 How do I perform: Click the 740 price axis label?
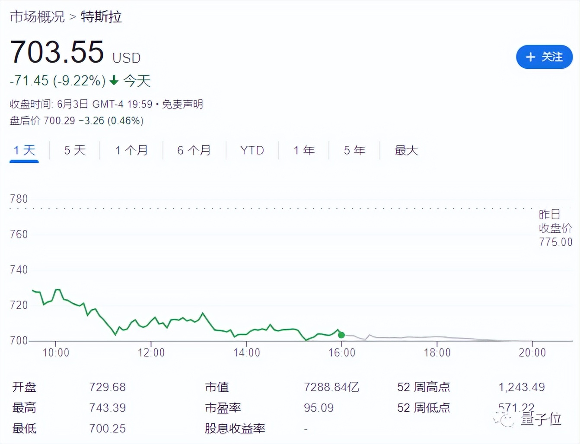click(x=19, y=270)
